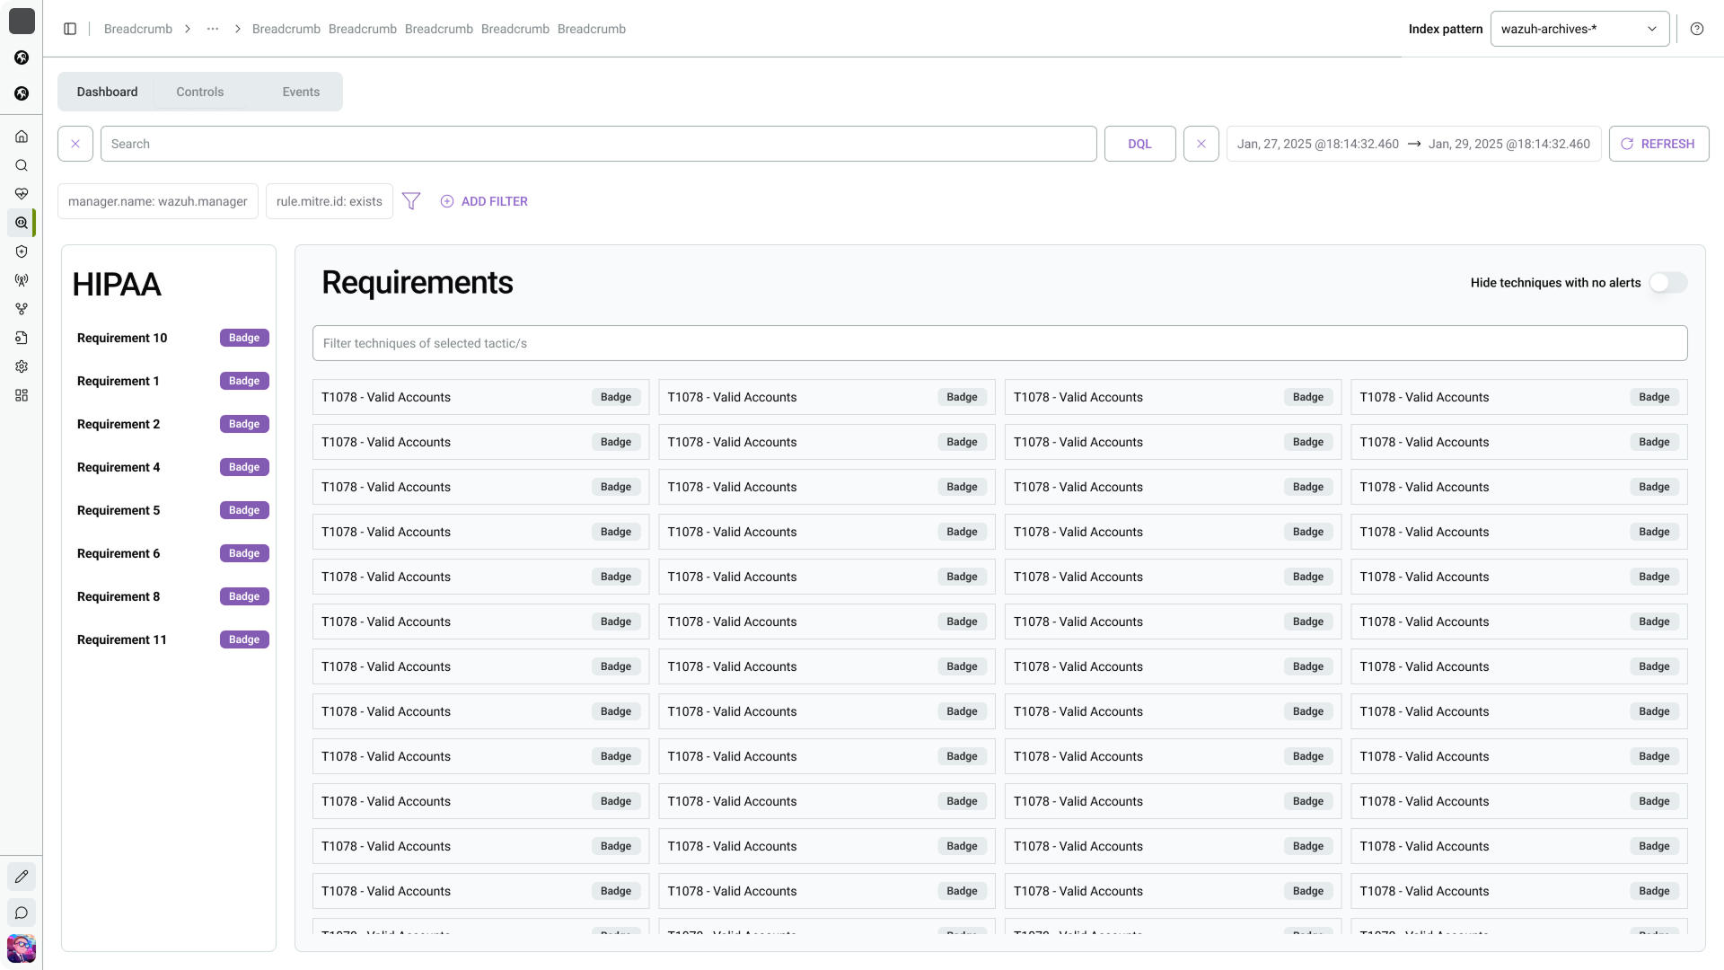Click the X button right of DQL

1201,144
